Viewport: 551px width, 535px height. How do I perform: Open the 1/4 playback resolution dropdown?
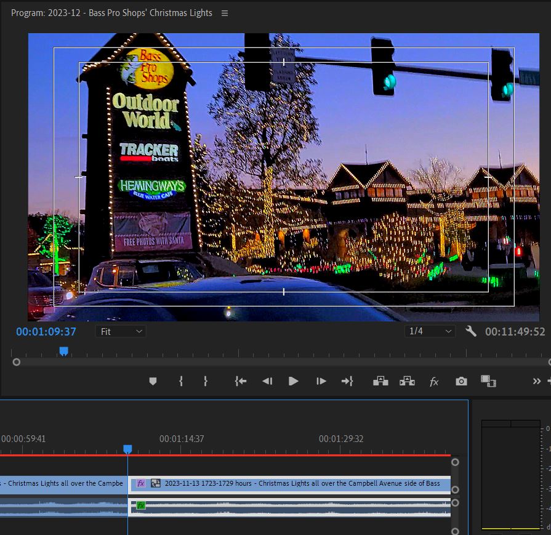coord(430,331)
